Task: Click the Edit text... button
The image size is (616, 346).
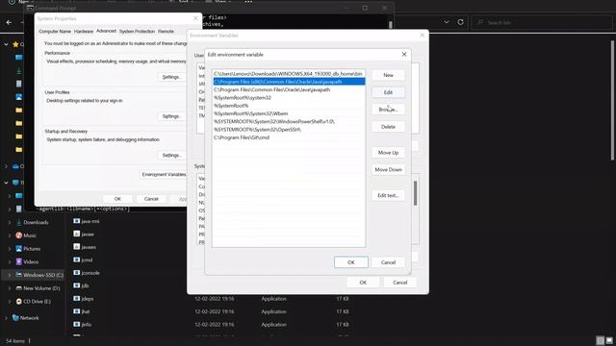Action: click(388, 195)
